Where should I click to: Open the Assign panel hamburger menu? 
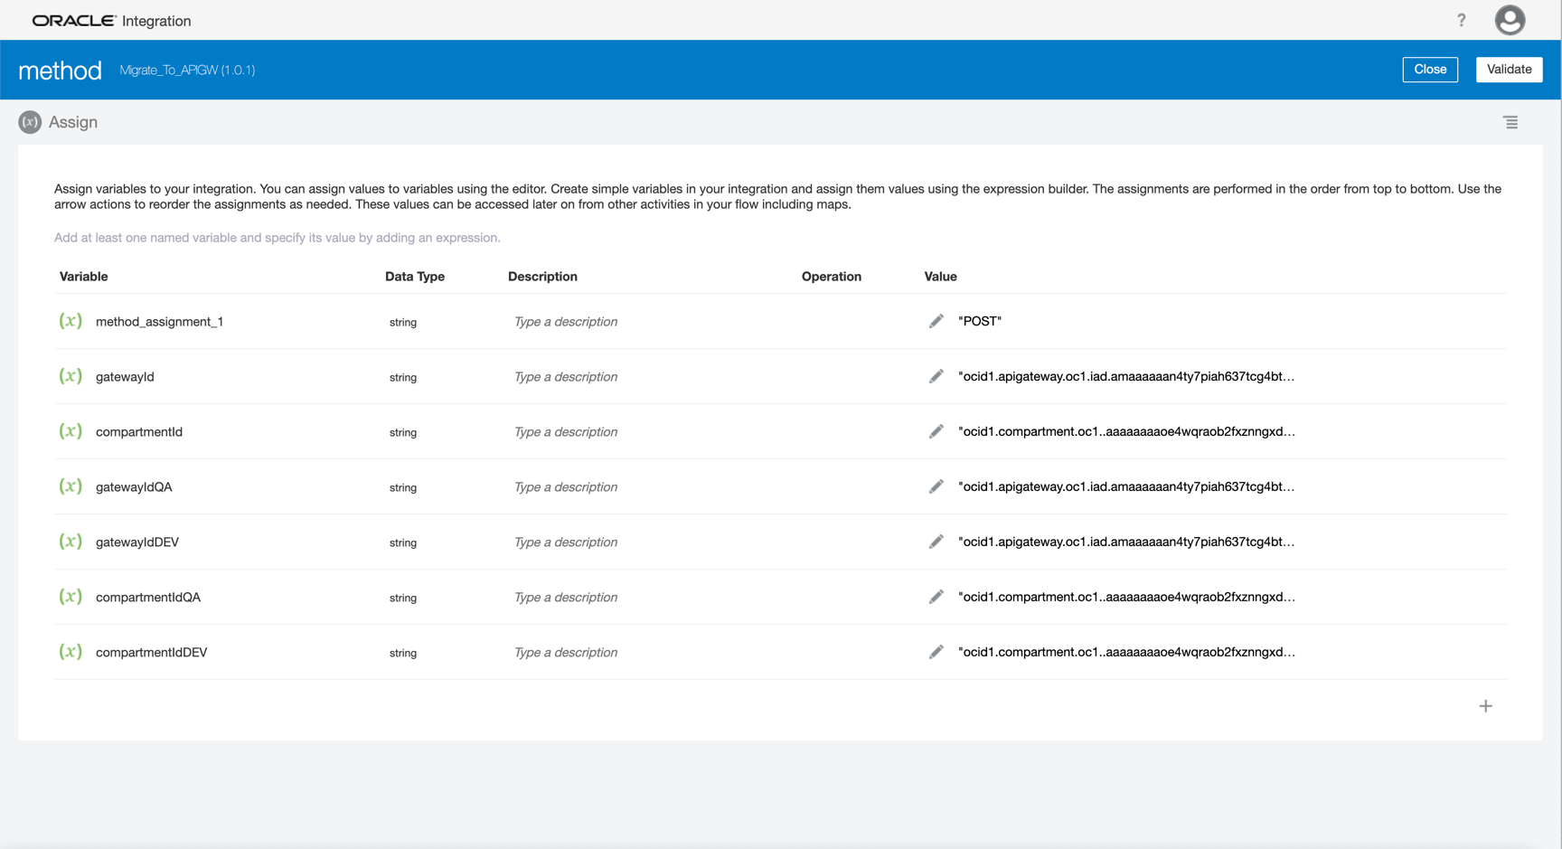(x=1510, y=122)
